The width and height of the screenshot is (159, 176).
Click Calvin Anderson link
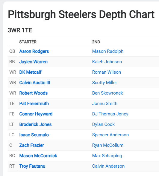pos(108,166)
